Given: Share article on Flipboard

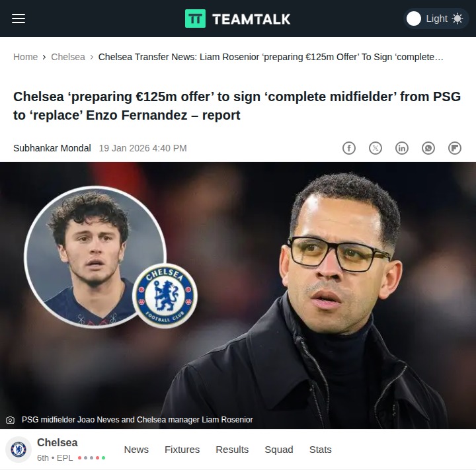Looking at the screenshot, I should [x=455, y=148].
